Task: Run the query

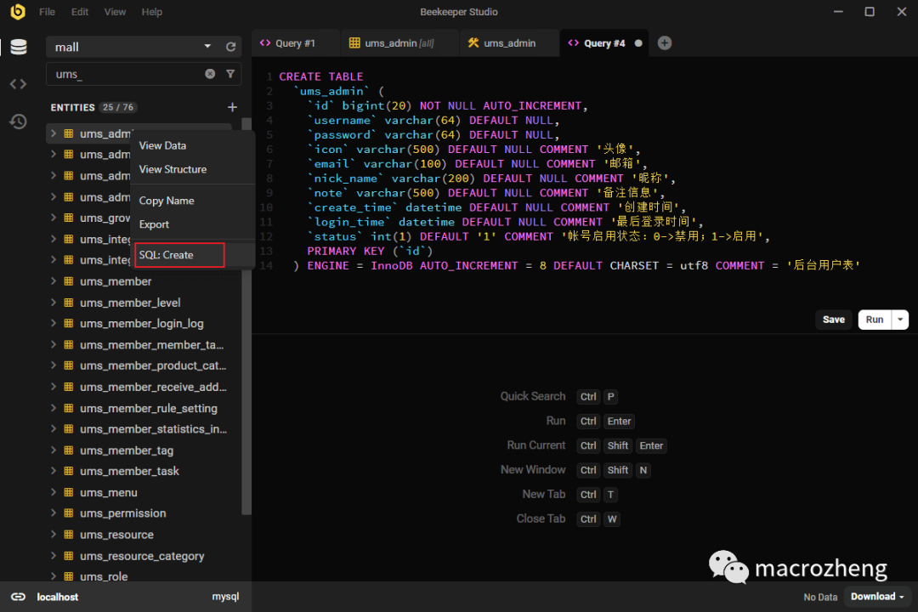Action: [x=875, y=320]
